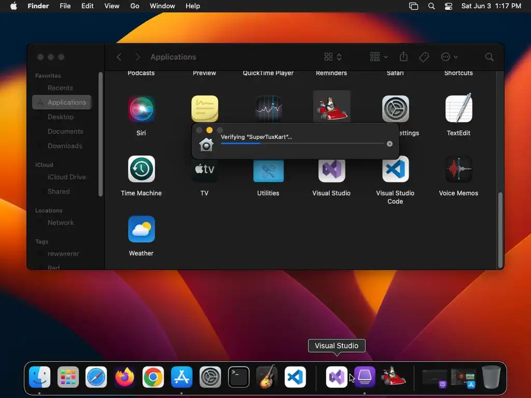Click the Share toolbar button
This screenshot has width=531, height=398.
coord(403,56)
